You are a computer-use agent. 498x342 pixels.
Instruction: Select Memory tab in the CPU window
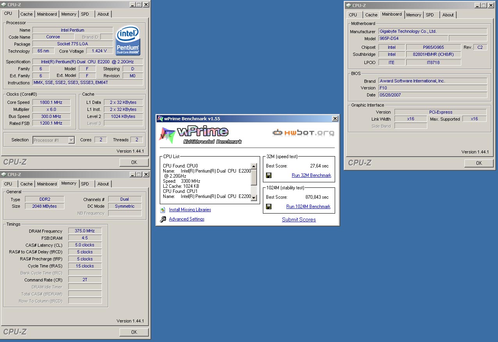pyautogui.click(x=69, y=14)
